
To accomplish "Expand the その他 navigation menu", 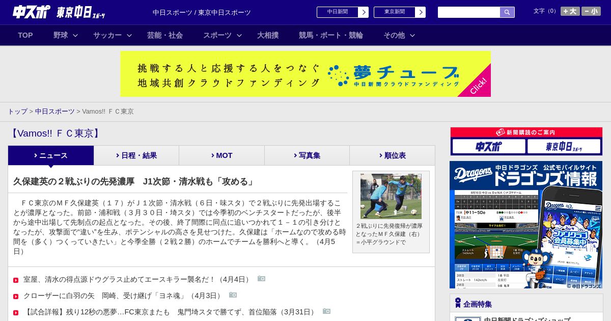I will 399,35.
